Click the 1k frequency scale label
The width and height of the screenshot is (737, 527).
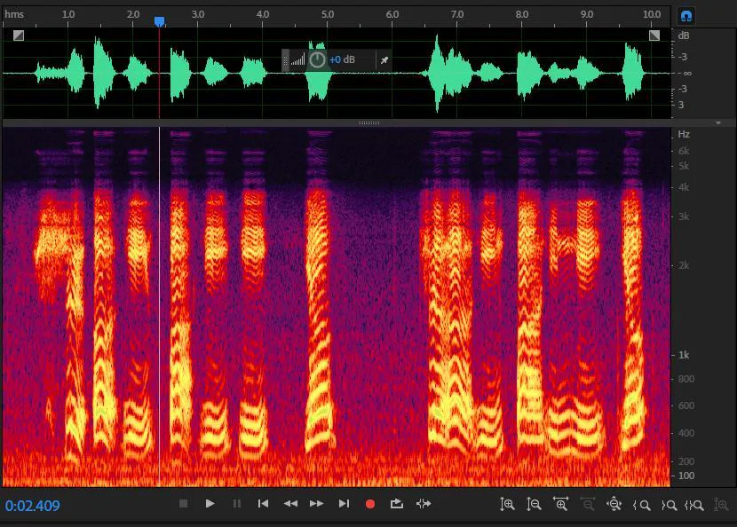point(684,355)
